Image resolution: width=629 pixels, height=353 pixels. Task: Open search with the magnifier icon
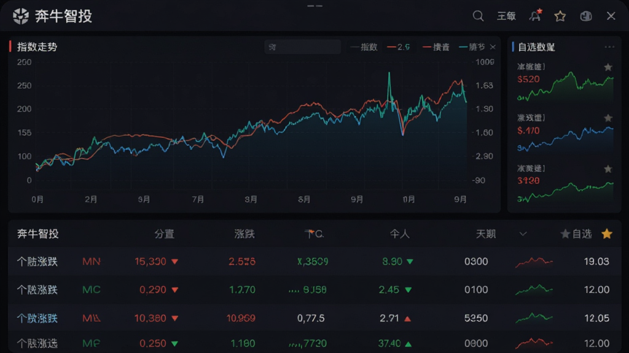[478, 16]
